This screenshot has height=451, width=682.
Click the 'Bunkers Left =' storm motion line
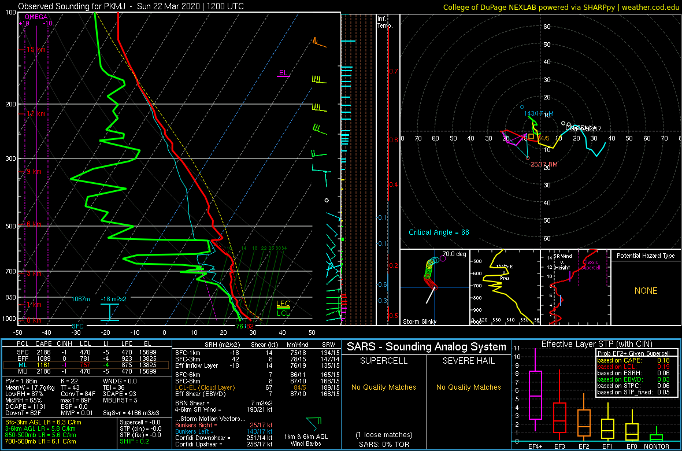224,431
